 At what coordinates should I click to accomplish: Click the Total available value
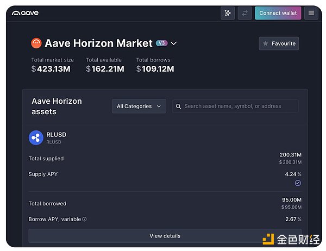point(105,69)
